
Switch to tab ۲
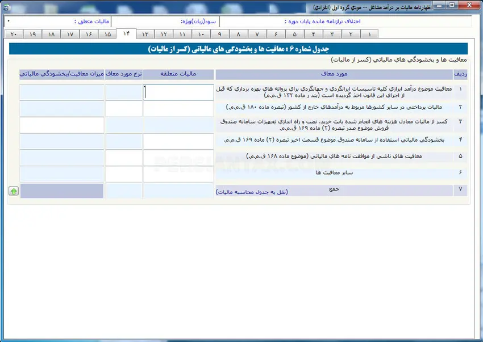point(351,34)
